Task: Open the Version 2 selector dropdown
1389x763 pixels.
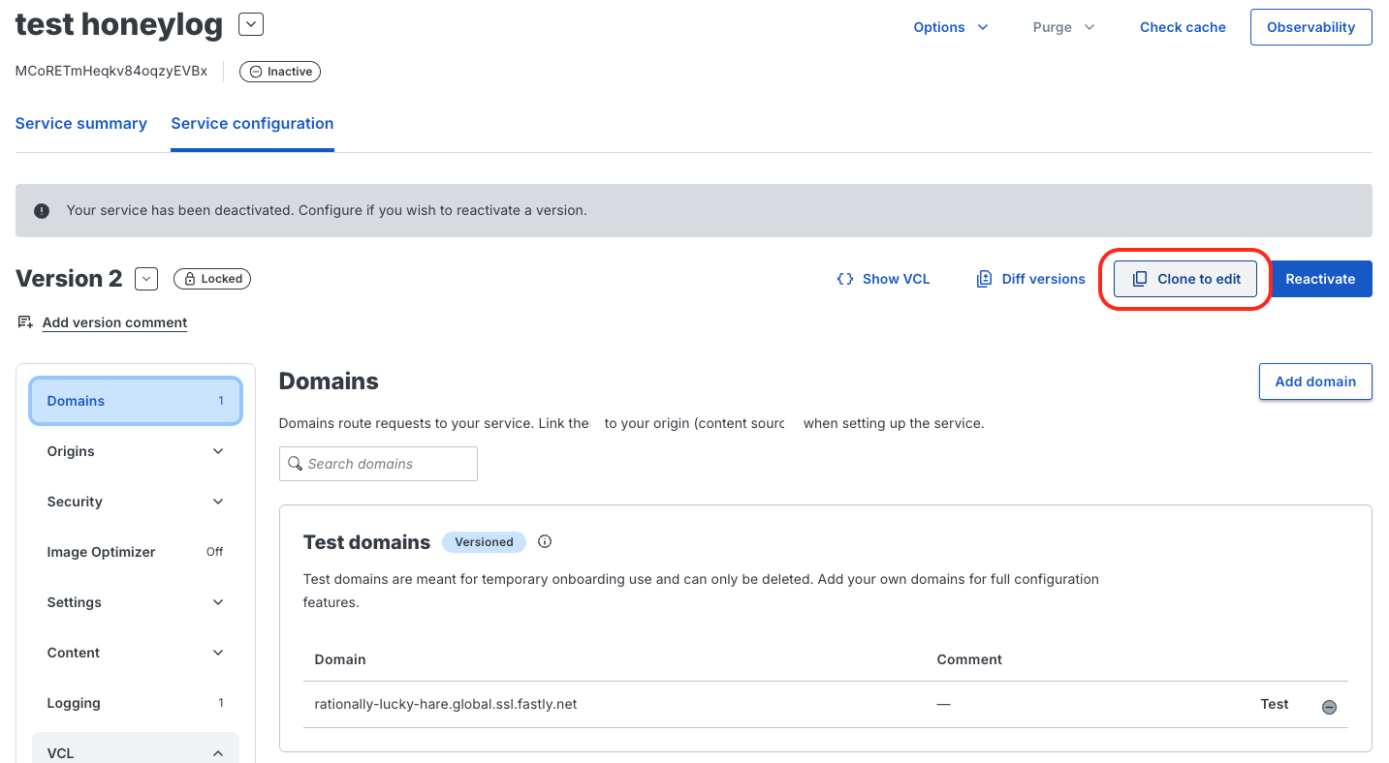Action: (x=145, y=279)
